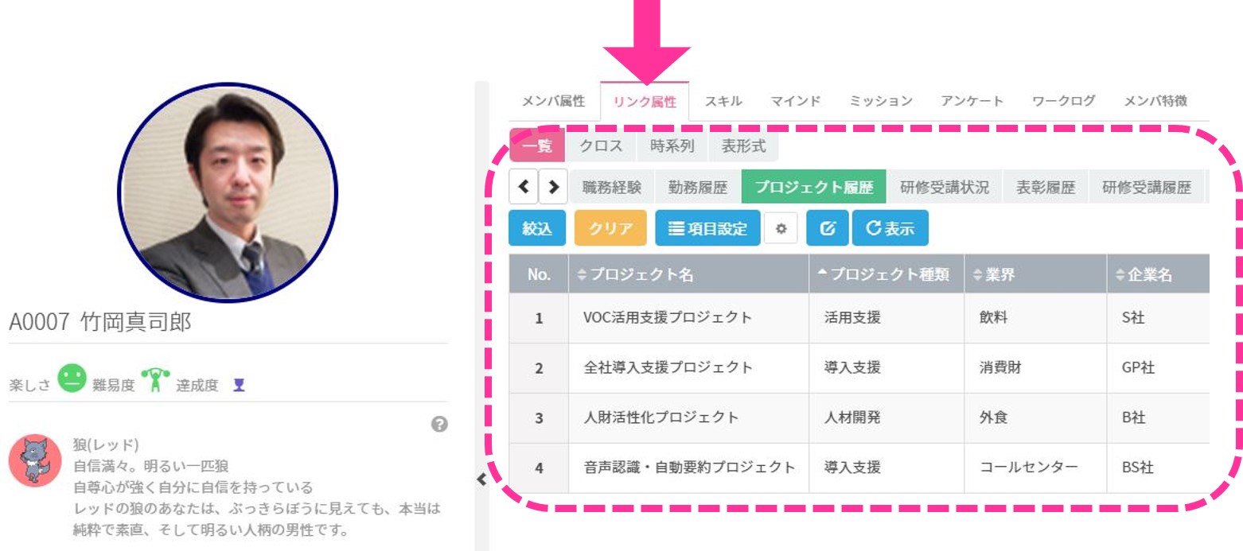Select the VOC活用支援プロジェクト row
The width and height of the screenshot is (1243, 551).
click(667, 318)
